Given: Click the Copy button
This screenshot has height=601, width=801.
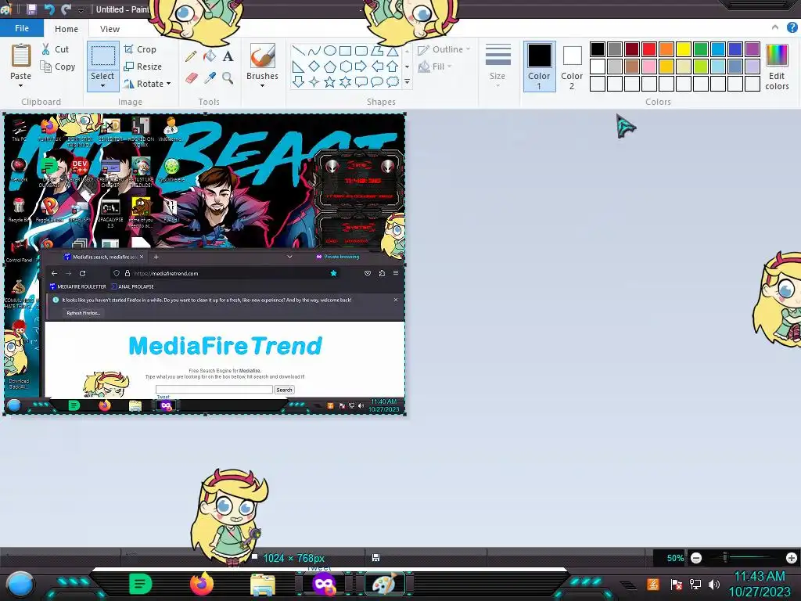Looking at the screenshot, I should tap(58, 67).
